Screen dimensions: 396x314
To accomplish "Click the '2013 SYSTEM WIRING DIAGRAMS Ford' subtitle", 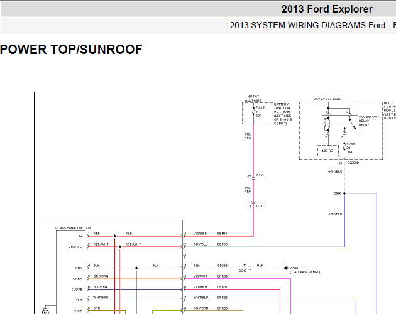I will pyautogui.click(x=307, y=26).
